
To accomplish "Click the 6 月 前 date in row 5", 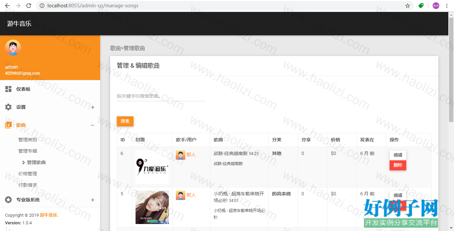I will 367,194.
